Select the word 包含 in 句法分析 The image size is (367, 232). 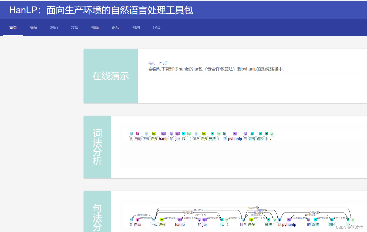(243, 224)
